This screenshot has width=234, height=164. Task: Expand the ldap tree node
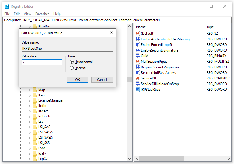29,90
